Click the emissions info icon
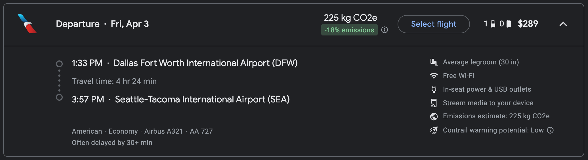588x160 pixels. tap(384, 30)
